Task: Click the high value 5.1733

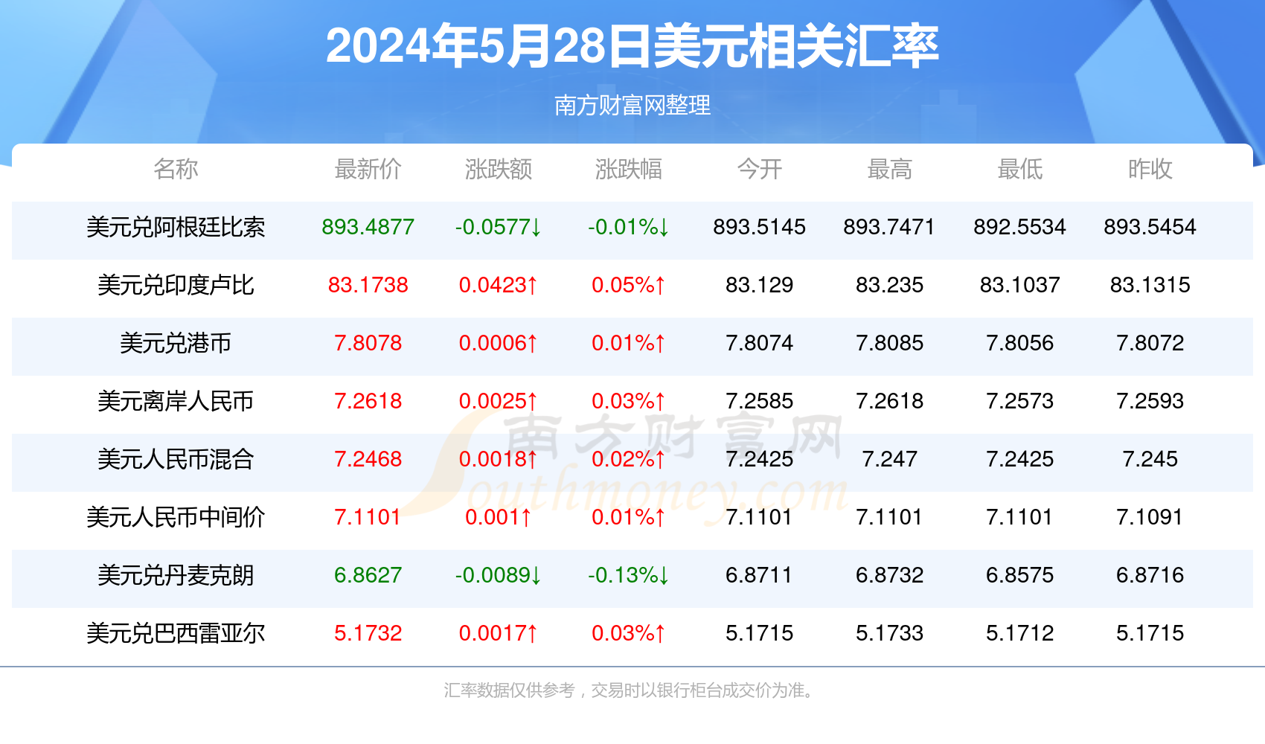Action: click(889, 633)
